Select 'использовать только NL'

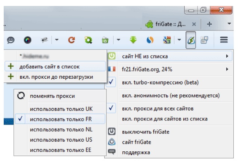(60, 129)
